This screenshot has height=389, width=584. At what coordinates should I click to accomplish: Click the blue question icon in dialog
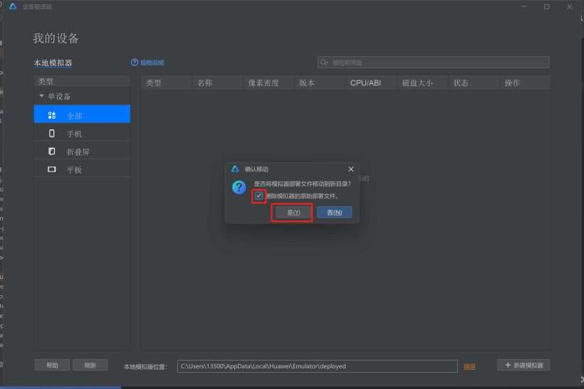[x=239, y=187]
